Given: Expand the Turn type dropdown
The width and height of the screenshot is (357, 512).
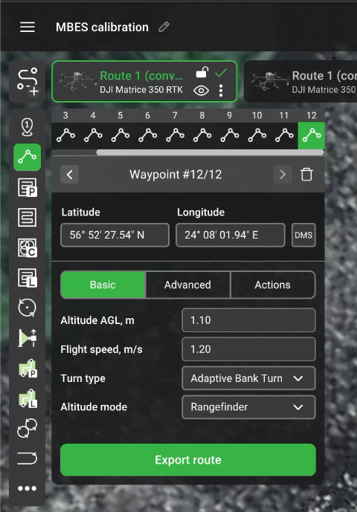Looking at the screenshot, I should point(248,378).
